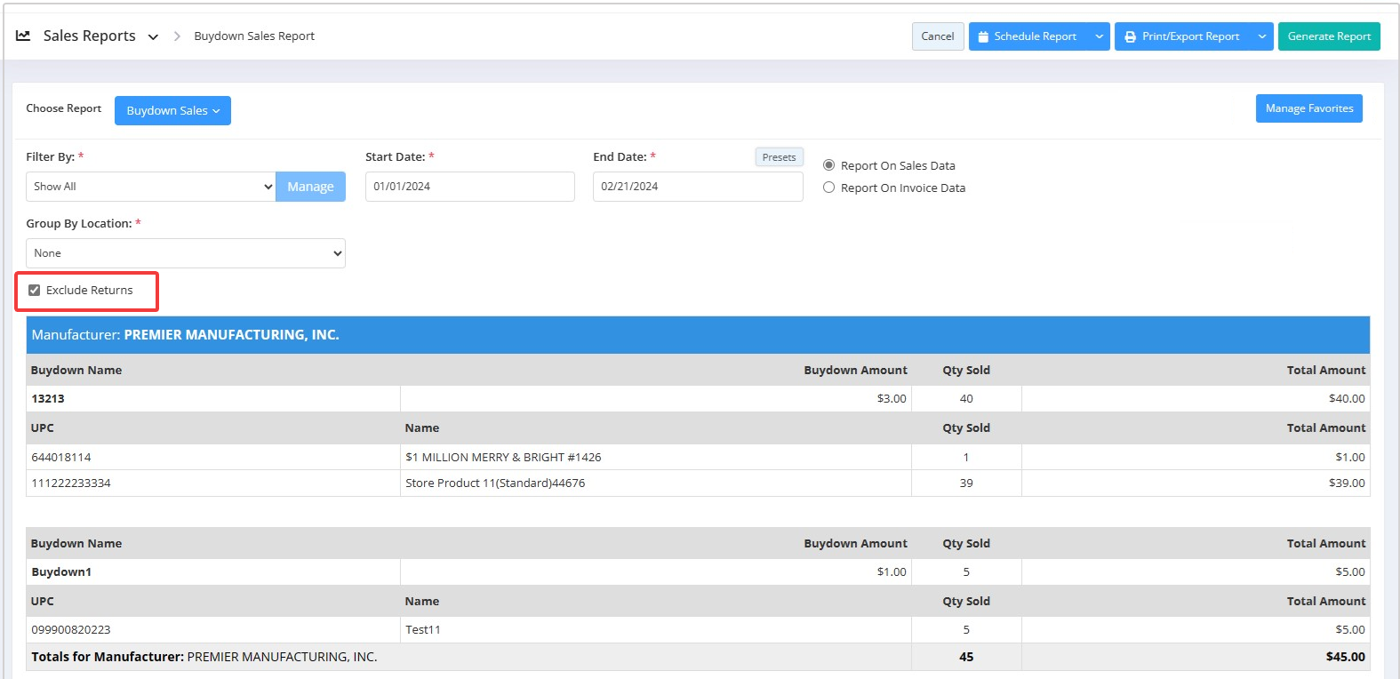Click the Manage button next to the filter
The width and height of the screenshot is (1400, 679).
coord(310,187)
